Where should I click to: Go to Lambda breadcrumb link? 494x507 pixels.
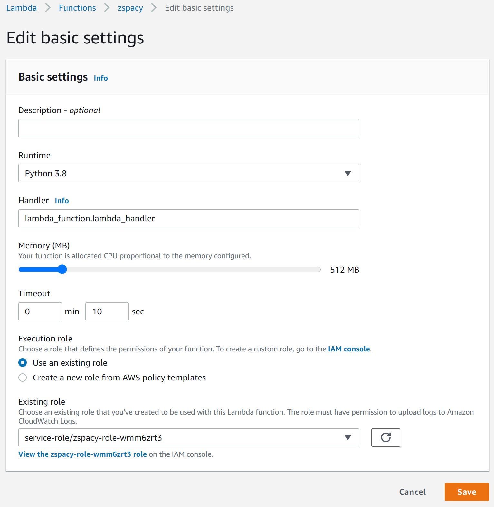(22, 8)
